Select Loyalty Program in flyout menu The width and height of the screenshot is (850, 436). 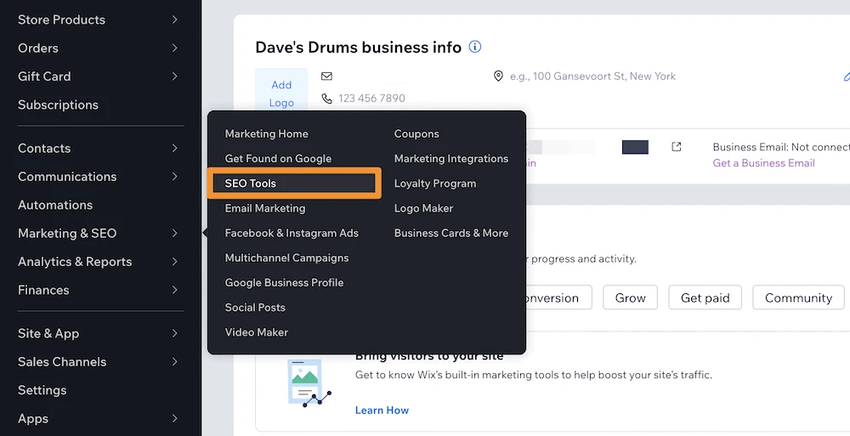435,184
